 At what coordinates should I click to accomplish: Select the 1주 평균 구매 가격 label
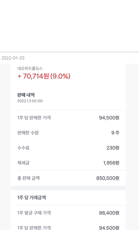click(34, 213)
